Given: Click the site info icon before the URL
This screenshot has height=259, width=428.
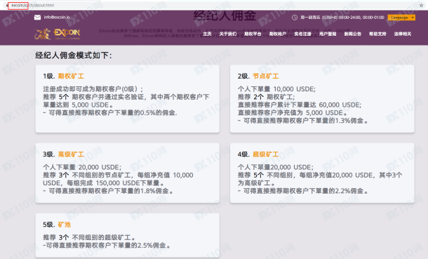Looking at the screenshot, I should tap(8, 5).
